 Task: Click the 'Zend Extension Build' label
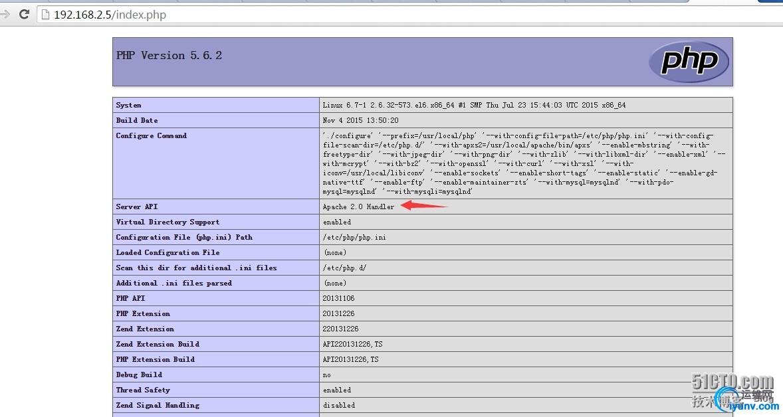pyautogui.click(x=158, y=344)
